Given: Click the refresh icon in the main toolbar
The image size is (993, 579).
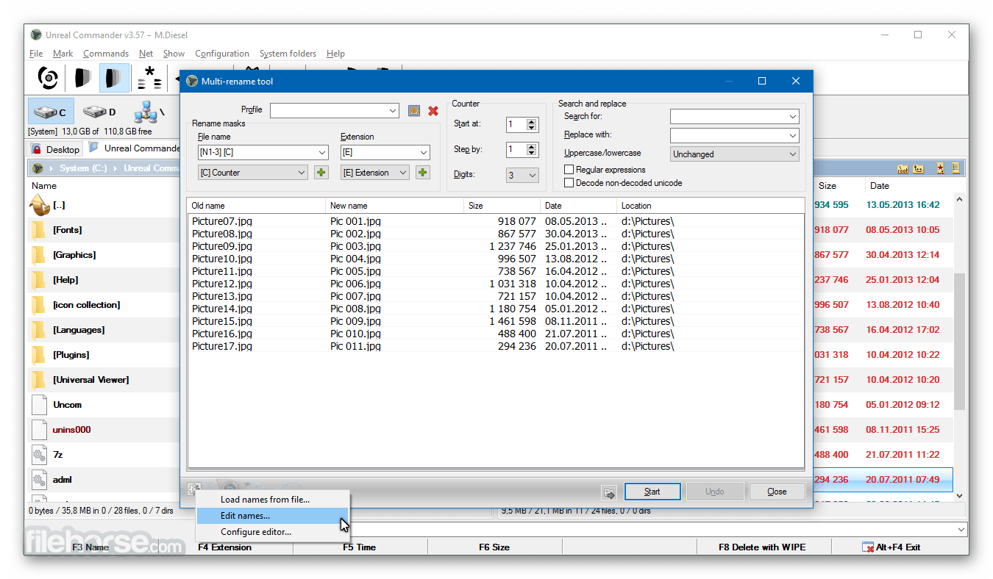Looking at the screenshot, I should 49,77.
